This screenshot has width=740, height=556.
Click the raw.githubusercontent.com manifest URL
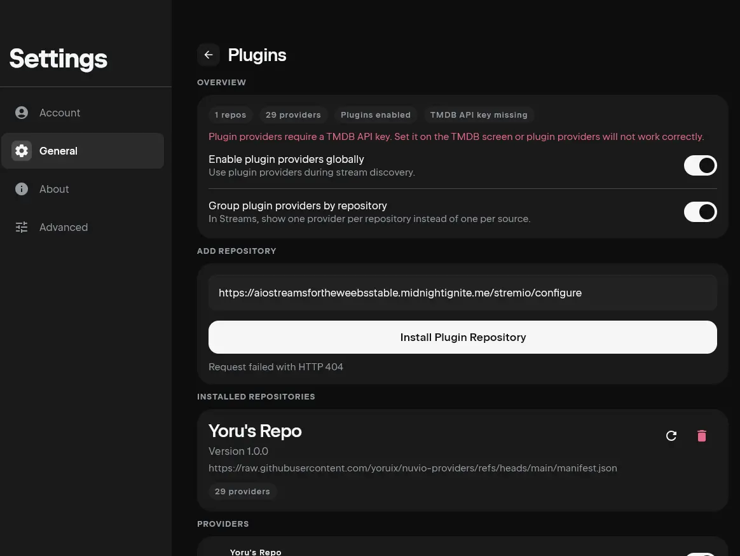tap(413, 468)
